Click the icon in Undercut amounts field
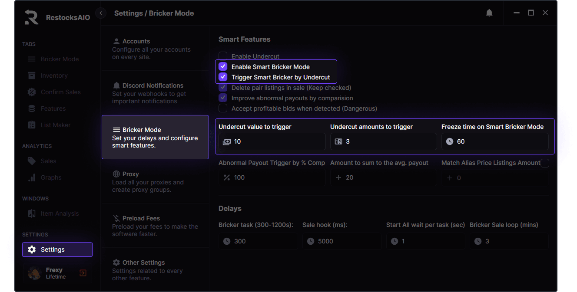 338,141
